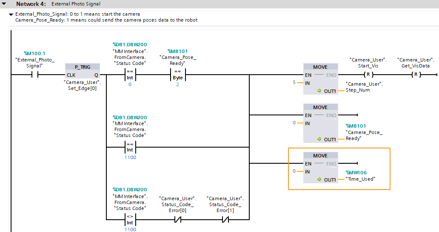The height and width of the screenshot is (232, 439).
Task: Click the %MW106 Time_Used address
Action: [356, 173]
